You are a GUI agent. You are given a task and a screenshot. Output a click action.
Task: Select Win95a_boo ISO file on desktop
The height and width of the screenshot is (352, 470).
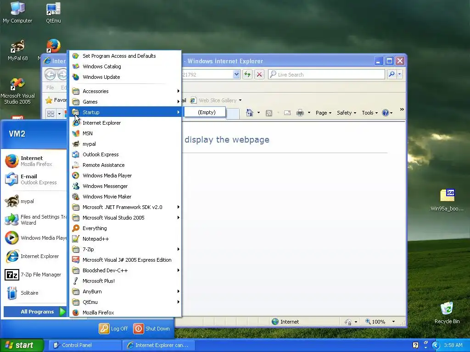[447, 200]
